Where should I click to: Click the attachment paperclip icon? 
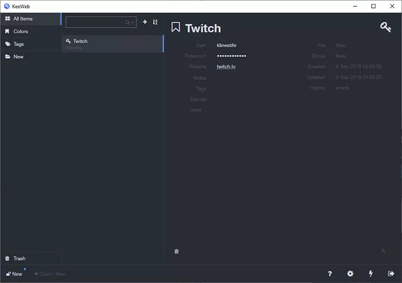pyautogui.click(x=383, y=251)
